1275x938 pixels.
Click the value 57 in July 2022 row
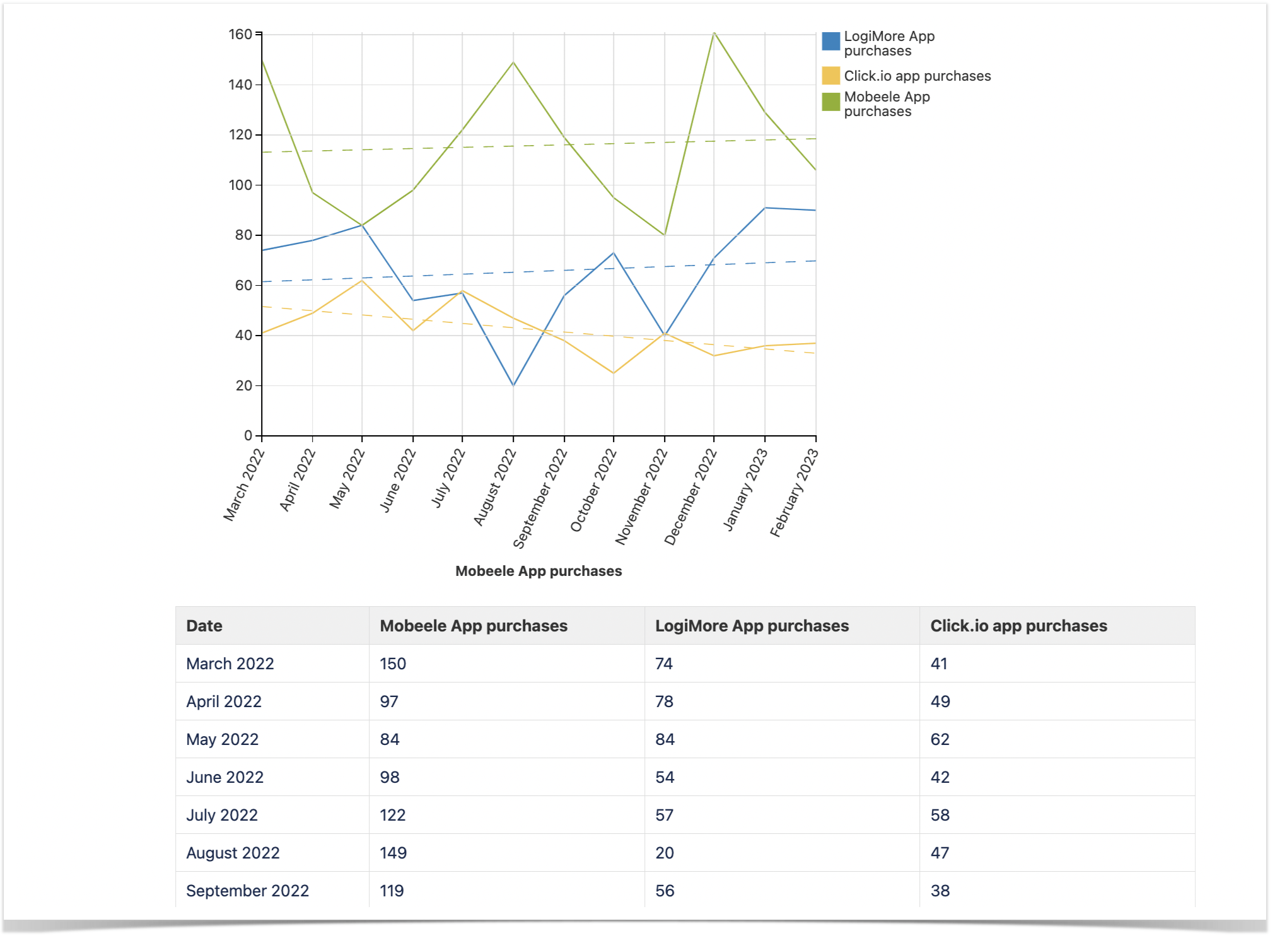click(664, 815)
